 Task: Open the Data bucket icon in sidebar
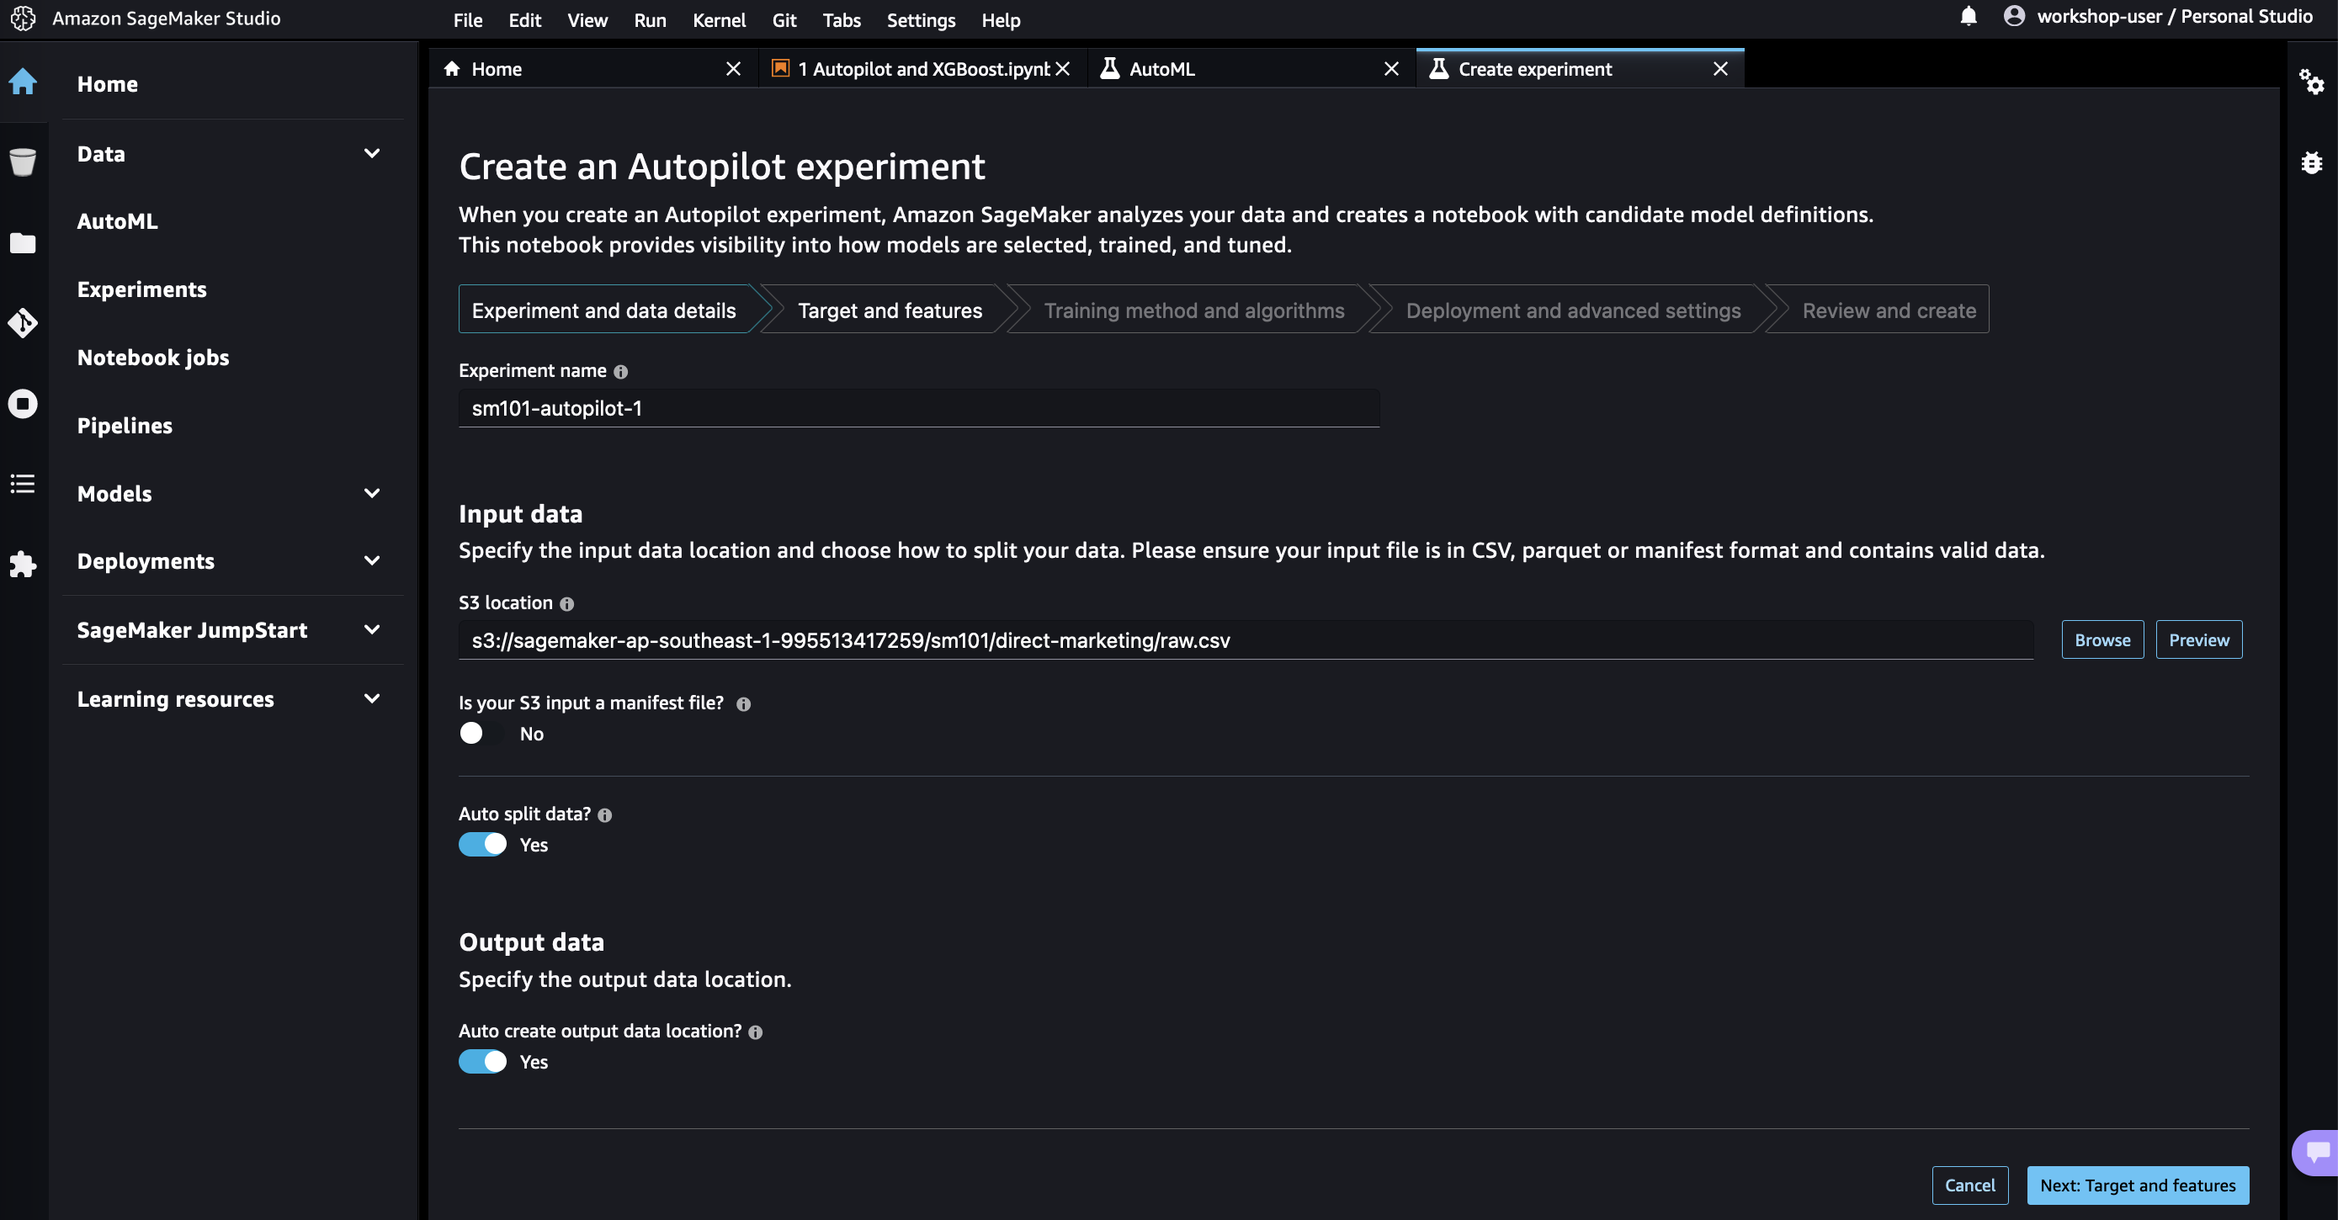pos(23,162)
